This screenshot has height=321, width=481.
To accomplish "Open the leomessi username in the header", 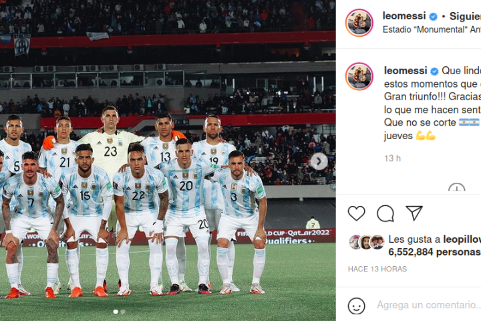I will tap(404, 16).
